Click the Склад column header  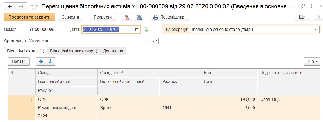point(66,73)
